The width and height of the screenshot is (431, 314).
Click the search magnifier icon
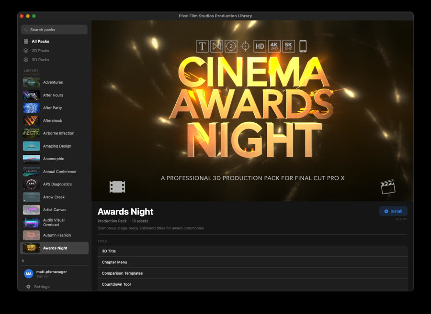coord(26,30)
